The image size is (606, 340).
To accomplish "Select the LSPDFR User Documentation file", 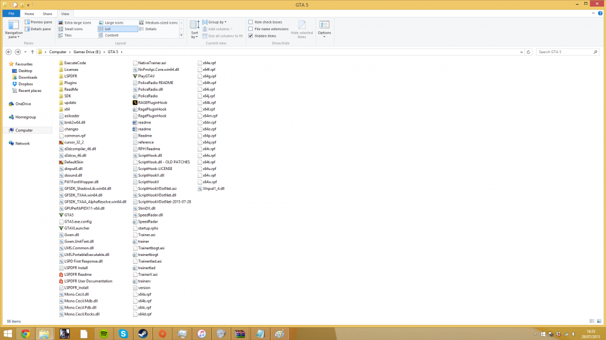I will click(88, 281).
